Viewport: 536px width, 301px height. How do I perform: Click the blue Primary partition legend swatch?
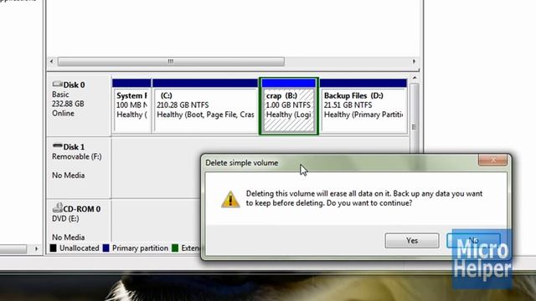pos(106,248)
